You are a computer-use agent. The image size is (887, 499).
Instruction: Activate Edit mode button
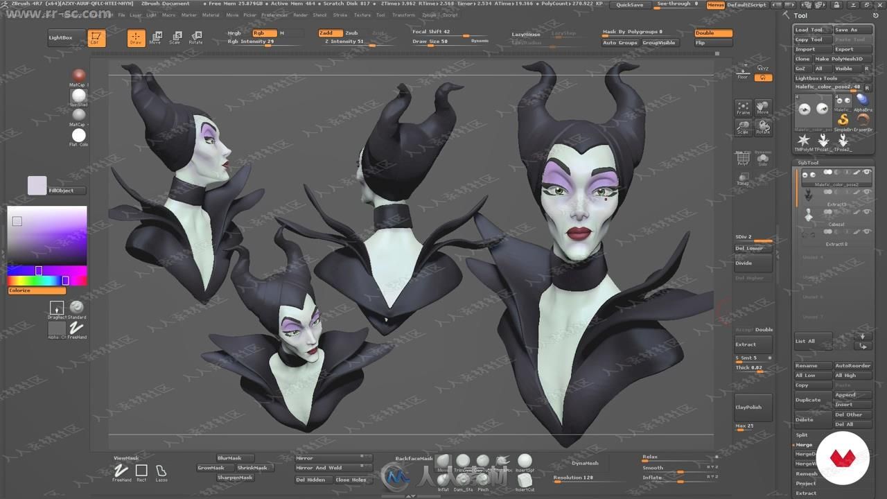tap(97, 38)
